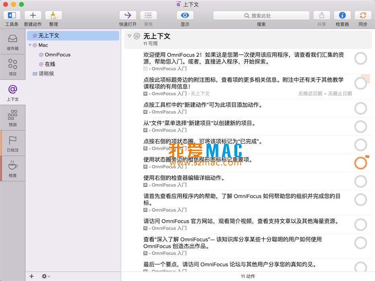Click the 共享 share toolbar icon
This screenshot has height=281, width=375.
[x=322, y=15]
